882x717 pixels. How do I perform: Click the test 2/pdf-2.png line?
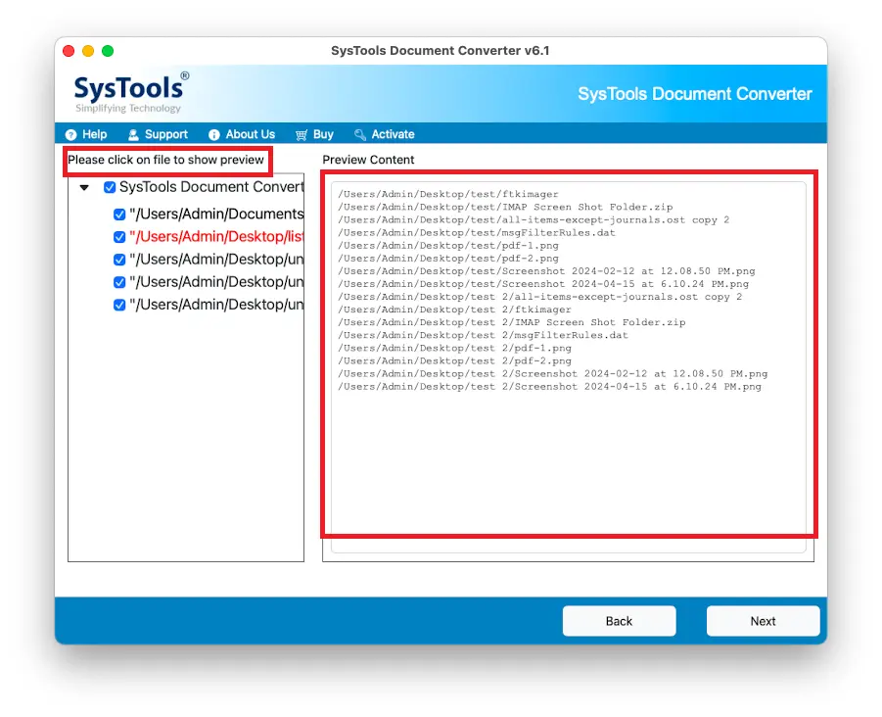coord(454,361)
